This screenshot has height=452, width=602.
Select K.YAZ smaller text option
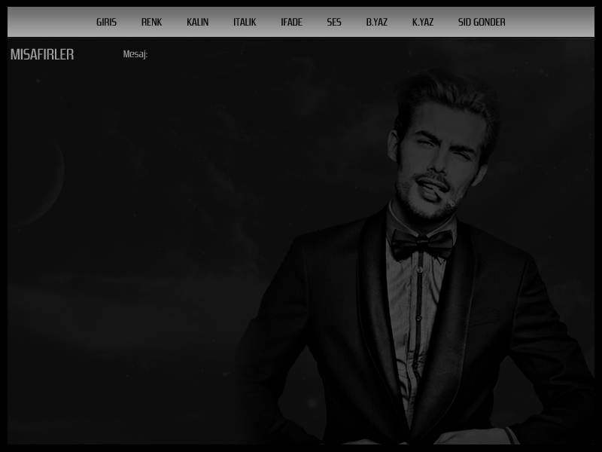422,22
